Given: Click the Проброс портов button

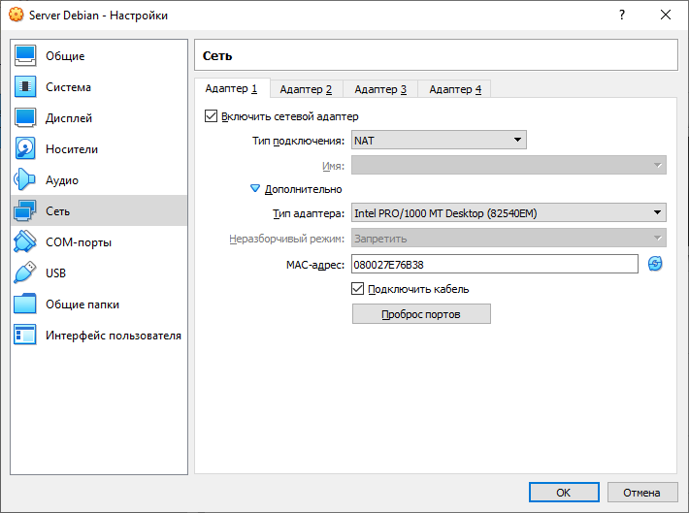Looking at the screenshot, I should pos(421,314).
